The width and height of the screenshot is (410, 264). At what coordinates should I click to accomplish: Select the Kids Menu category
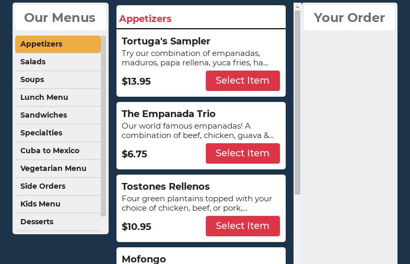57,204
